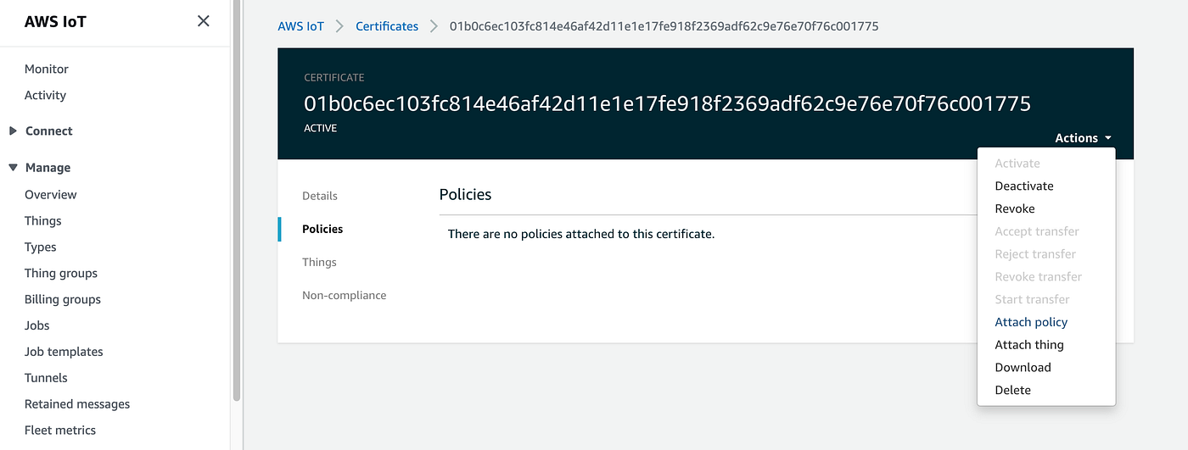Open Certificates breadcrumb link
This screenshot has height=450, width=1188.
(x=387, y=26)
